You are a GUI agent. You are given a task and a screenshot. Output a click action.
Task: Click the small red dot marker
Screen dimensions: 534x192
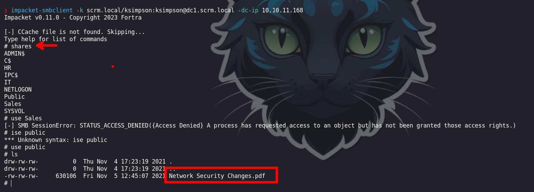click(113, 67)
